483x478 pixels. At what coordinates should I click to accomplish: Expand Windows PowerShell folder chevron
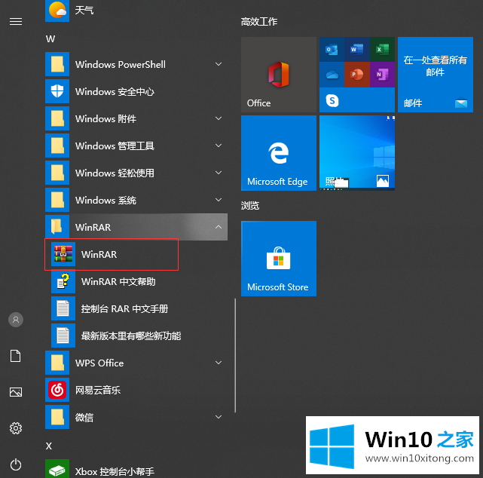tap(219, 64)
